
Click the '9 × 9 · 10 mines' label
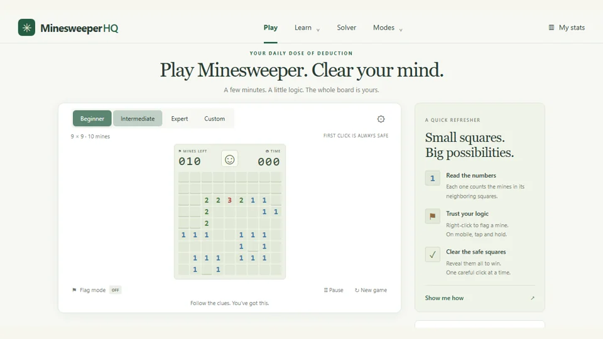coord(90,136)
